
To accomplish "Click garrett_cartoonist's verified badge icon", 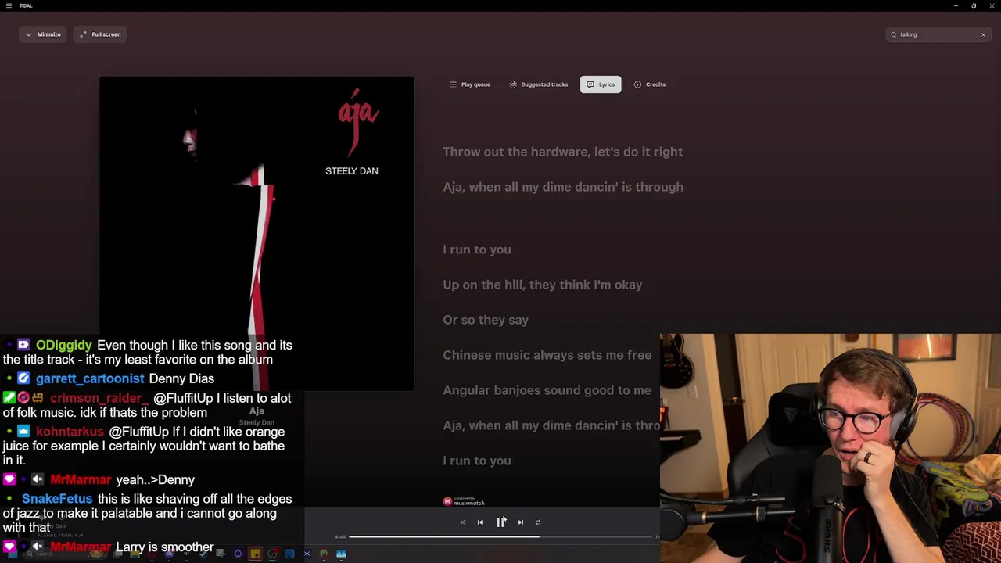I will click(x=23, y=378).
